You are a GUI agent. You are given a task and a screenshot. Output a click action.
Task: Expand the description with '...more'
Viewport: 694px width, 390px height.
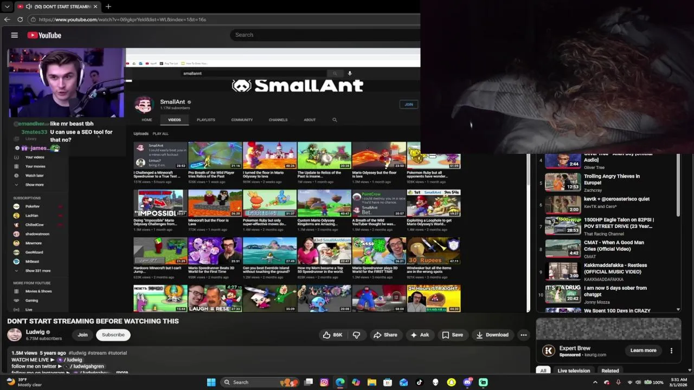pyautogui.click(x=122, y=372)
